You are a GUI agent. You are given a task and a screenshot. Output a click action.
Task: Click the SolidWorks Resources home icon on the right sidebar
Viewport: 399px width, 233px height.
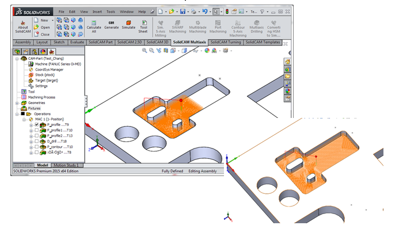tap(287, 62)
